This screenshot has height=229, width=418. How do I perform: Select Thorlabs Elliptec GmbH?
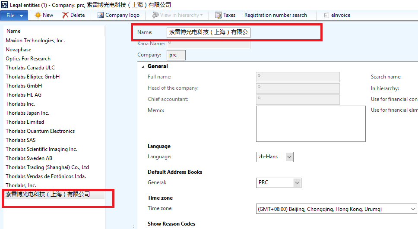point(32,77)
